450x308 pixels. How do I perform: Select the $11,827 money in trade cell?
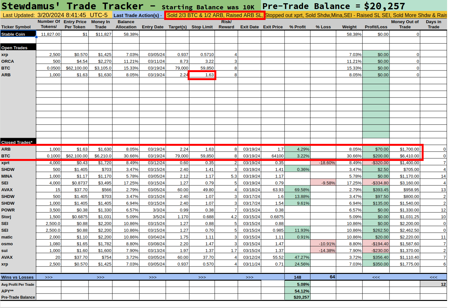(x=100, y=34)
